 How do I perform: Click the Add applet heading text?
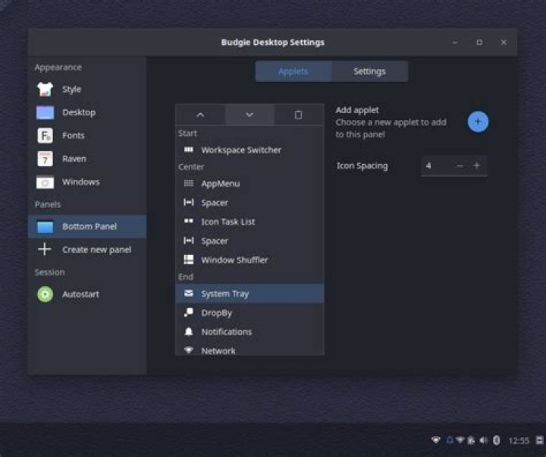(357, 110)
